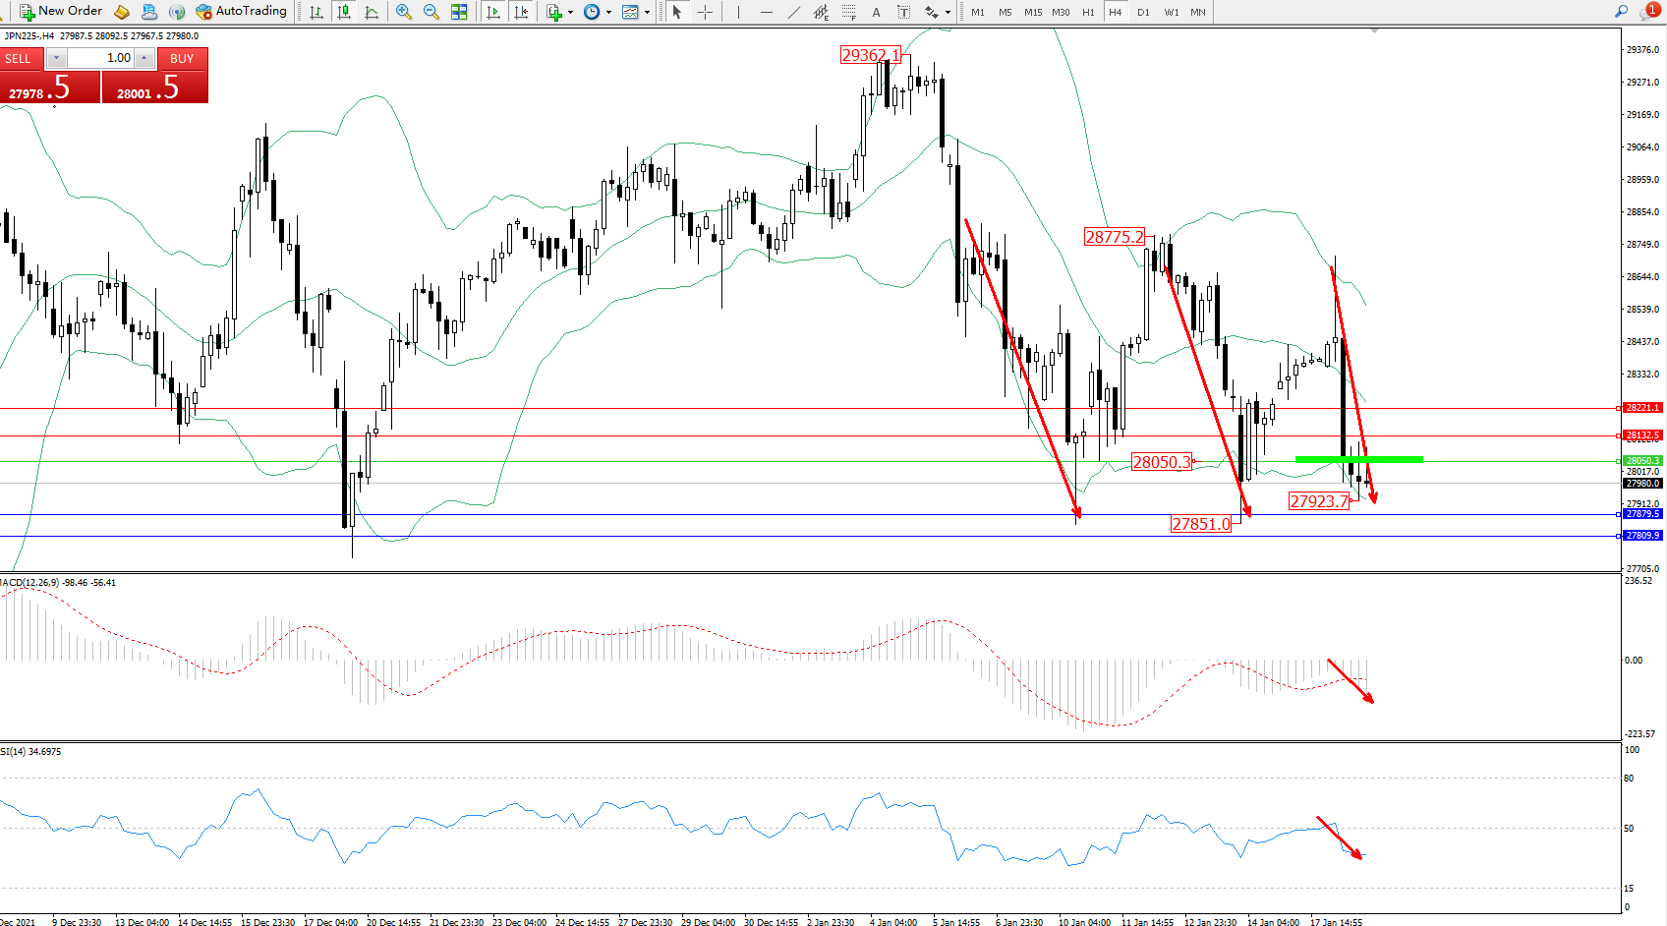Switch to the M15 timeframe
Viewport: 1667px width, 926px height.
coord(1032,12)
